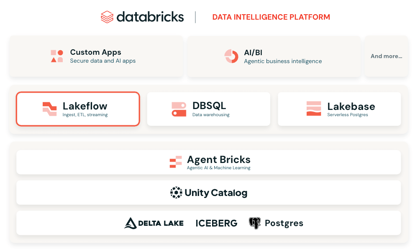Open the DBSQL Data warehousing card
This screenshot has width=420, height=252.
pyautogui.click(x=209, y=109)
